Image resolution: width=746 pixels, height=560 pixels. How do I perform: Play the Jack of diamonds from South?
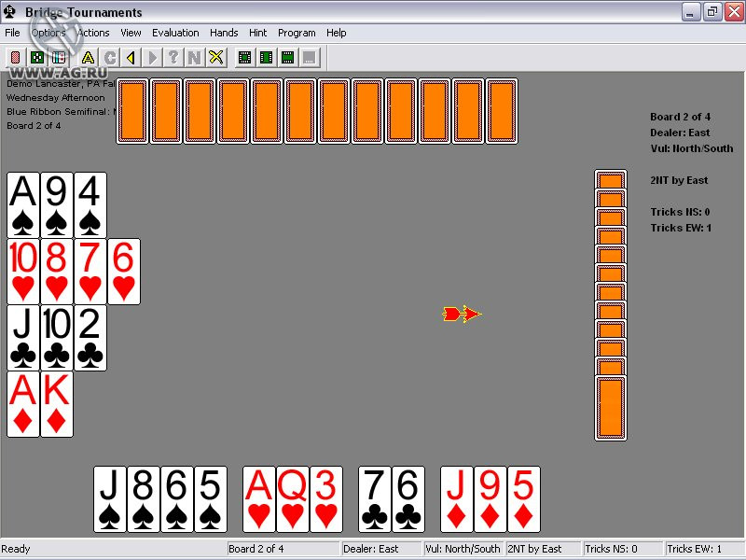(457, 499)
